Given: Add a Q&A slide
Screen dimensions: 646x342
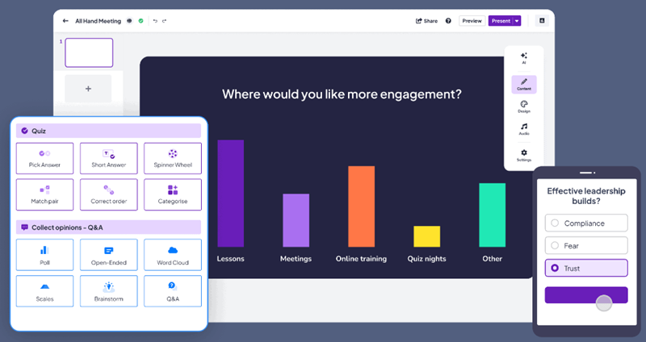Looking at the screenshot, I should tap(173, 291).
